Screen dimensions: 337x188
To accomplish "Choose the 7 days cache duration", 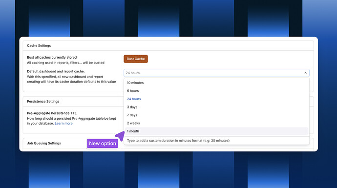I will [x=216, y=115].
